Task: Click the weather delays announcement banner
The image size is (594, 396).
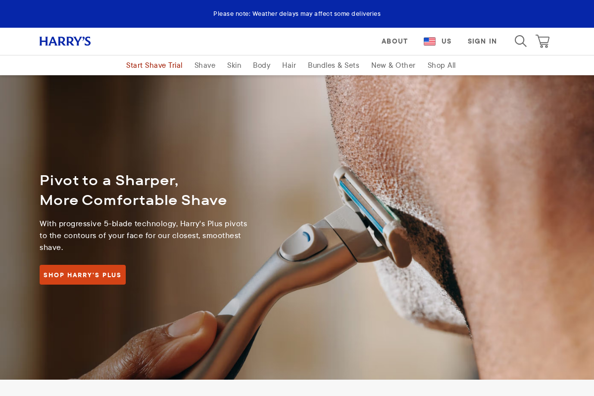Action: pyautogui.click(x=297, y=14)
